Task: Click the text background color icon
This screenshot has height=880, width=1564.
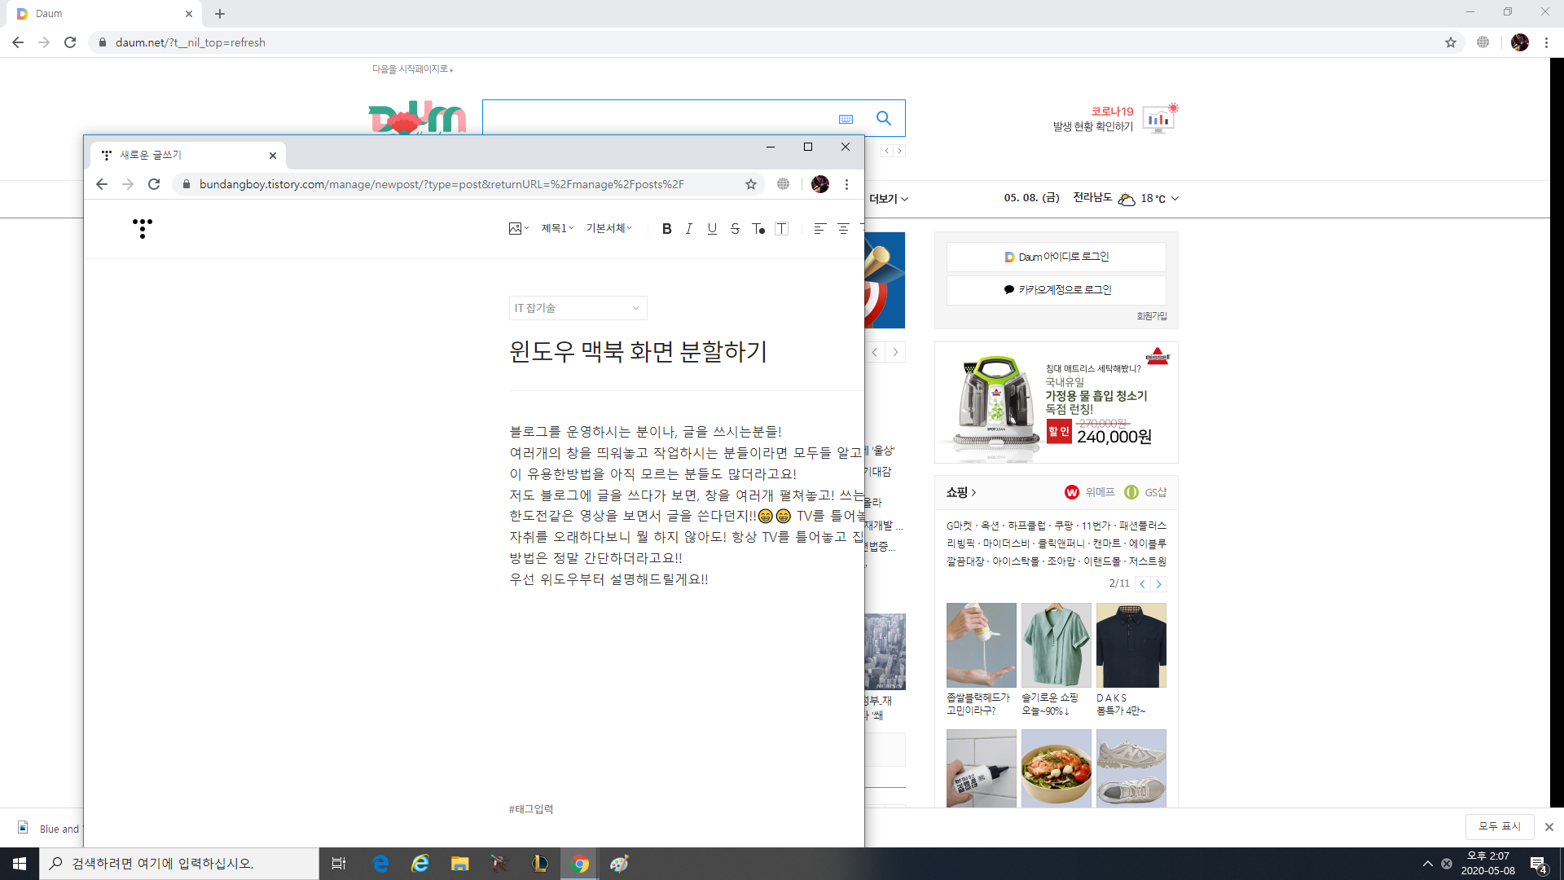Action: click(x=781, y=229)
